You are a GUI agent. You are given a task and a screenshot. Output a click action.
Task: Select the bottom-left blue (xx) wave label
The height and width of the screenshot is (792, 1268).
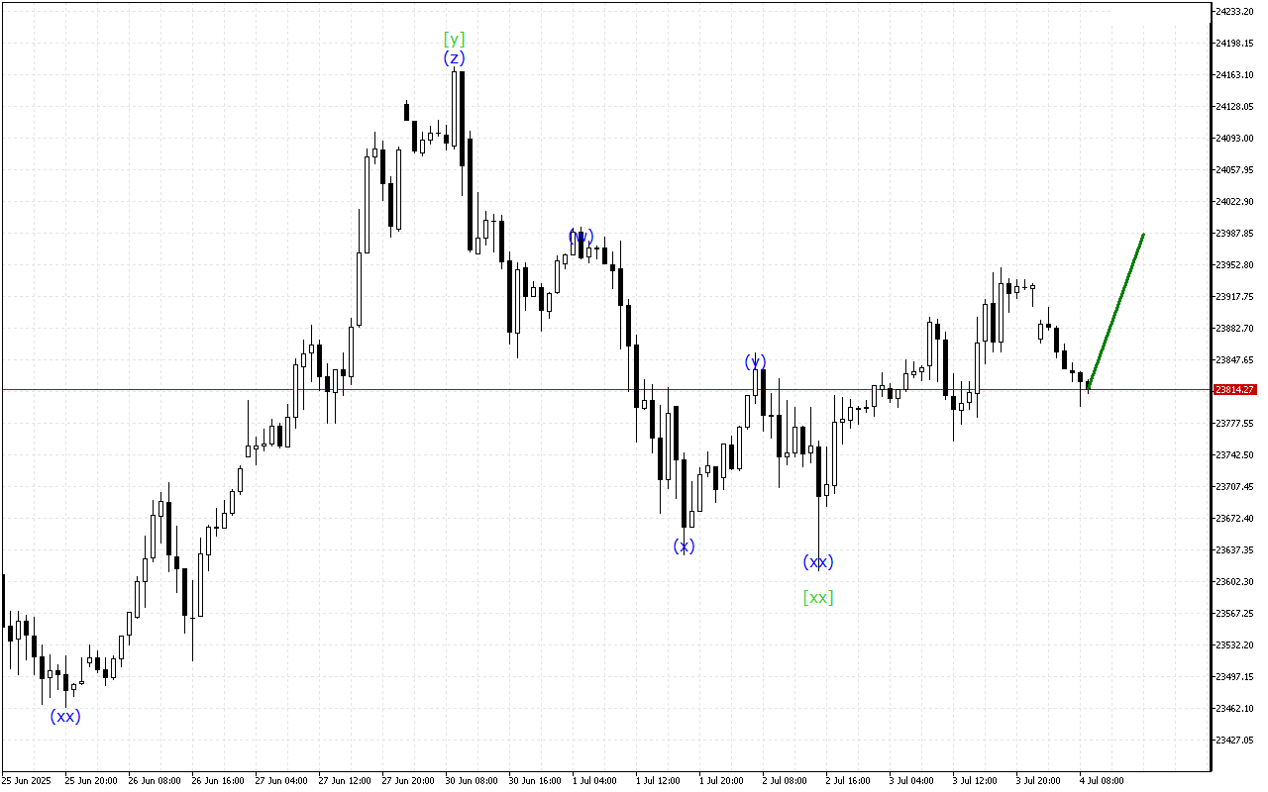pos(65,716)
